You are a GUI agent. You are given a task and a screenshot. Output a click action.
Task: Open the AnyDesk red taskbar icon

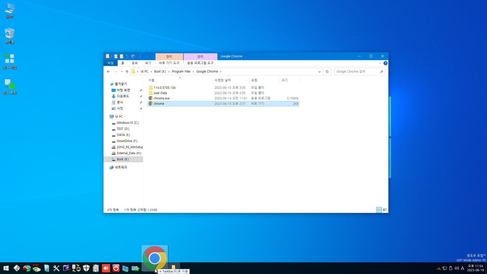coord(106,268)
